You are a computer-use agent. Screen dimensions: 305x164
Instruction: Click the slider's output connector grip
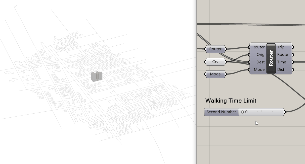point(284,112)
